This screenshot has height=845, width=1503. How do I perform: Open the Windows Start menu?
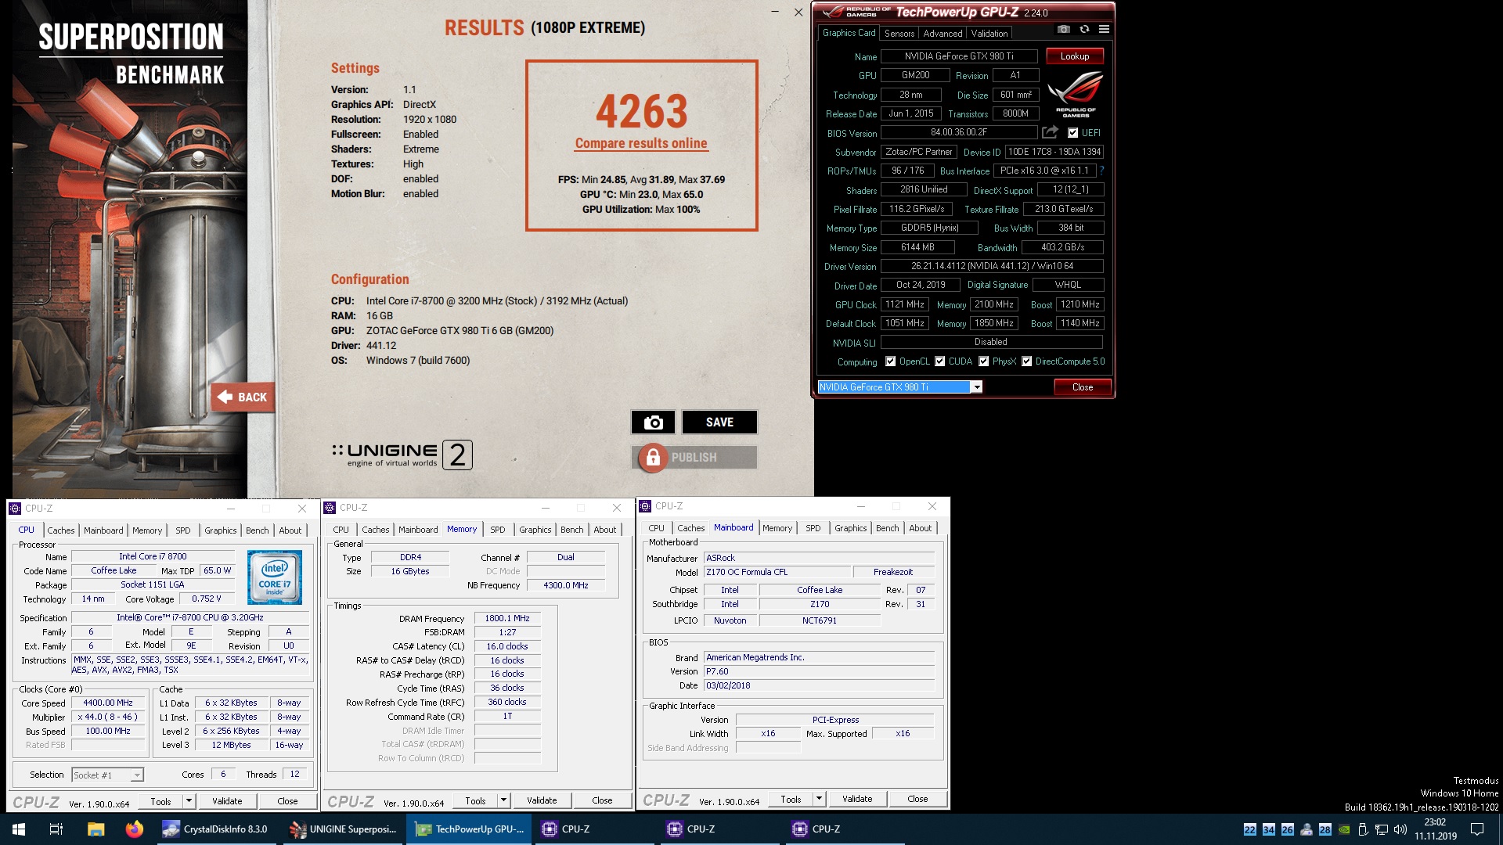pyautogui.click(x=19, y=829)
